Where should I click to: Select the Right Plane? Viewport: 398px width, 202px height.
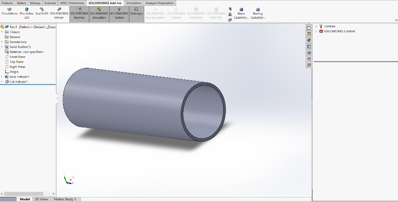point(15,67)
